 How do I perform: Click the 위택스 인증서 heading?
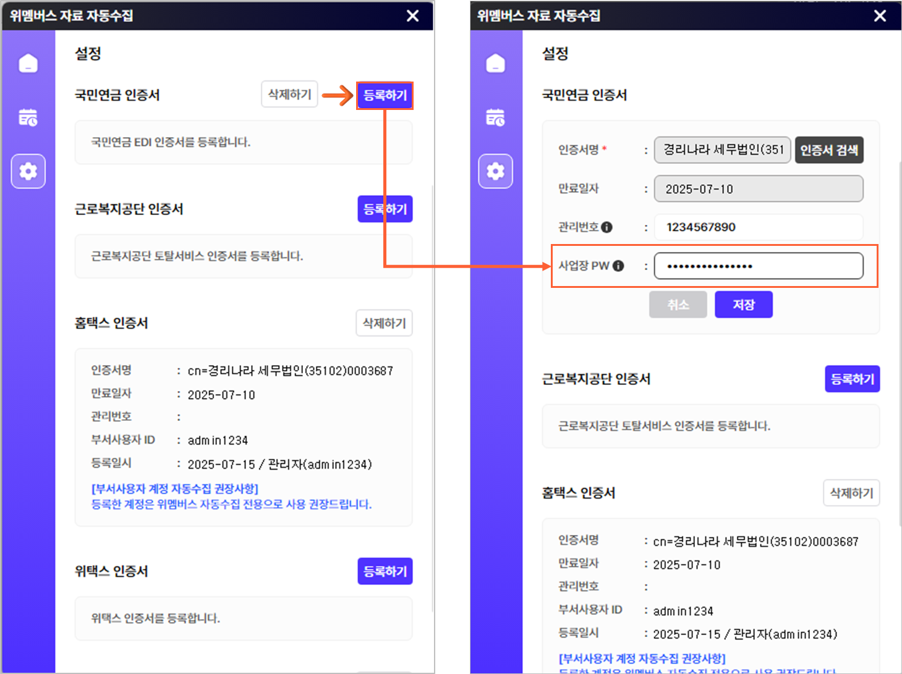111,571
